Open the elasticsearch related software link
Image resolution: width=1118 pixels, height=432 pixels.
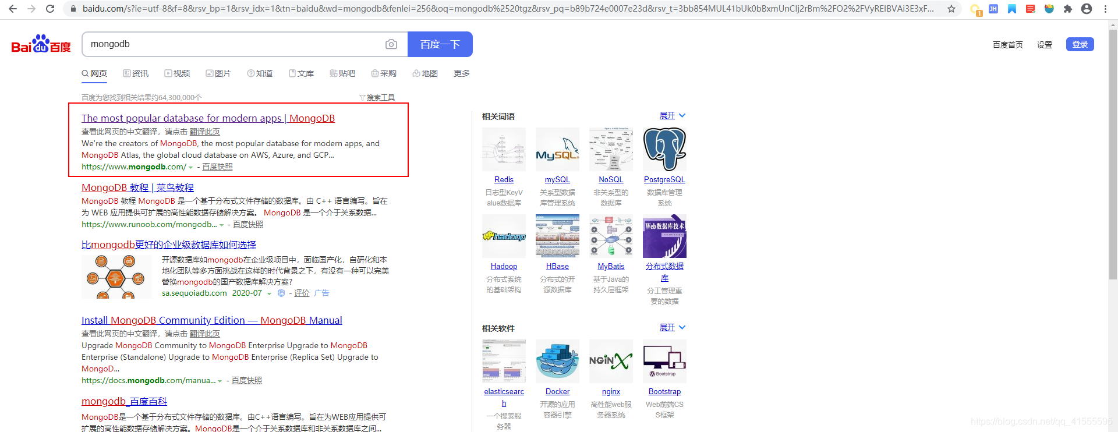[x=504, y=397]
